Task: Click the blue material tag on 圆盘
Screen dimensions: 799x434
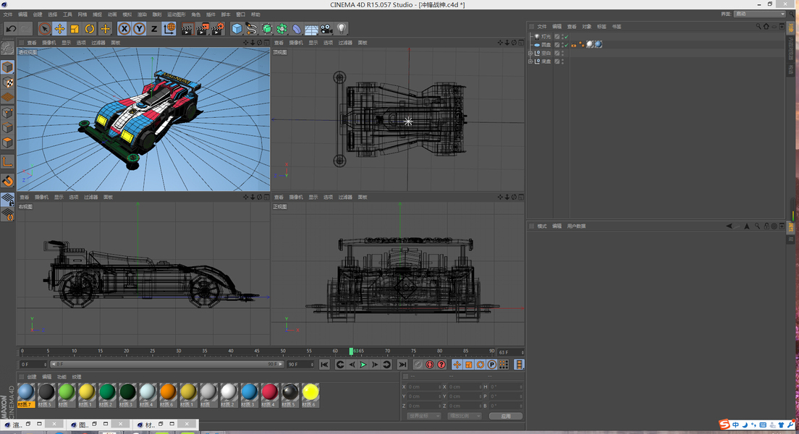Action: coord(599,44)
